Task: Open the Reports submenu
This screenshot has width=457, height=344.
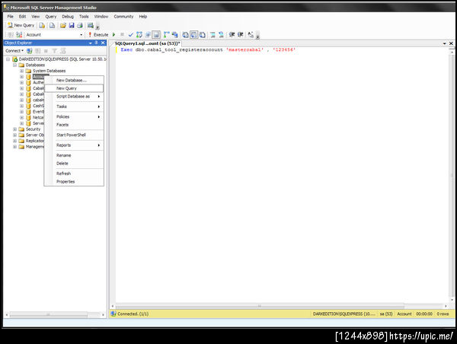Action: (74, 145)
